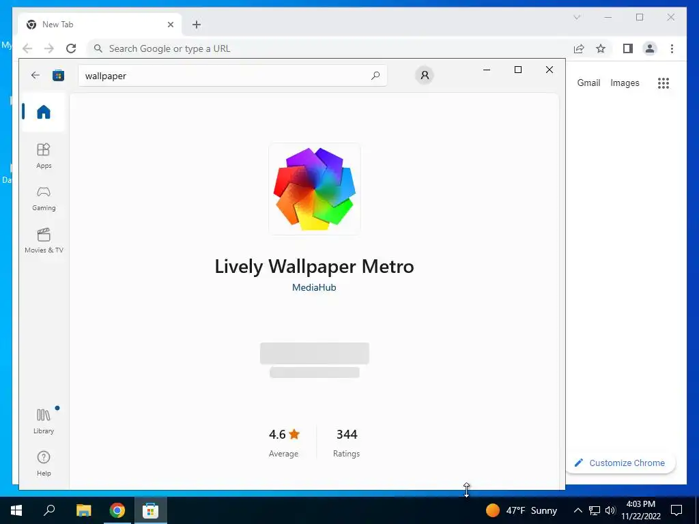Open the notification center
The height and width of the screenshot is (524, 699).
tap(676, 510)
